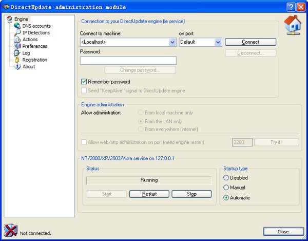The width and height of the screenshot is (308, 241).
Task: Select From the LAN only radio
Action: [141, 121]
